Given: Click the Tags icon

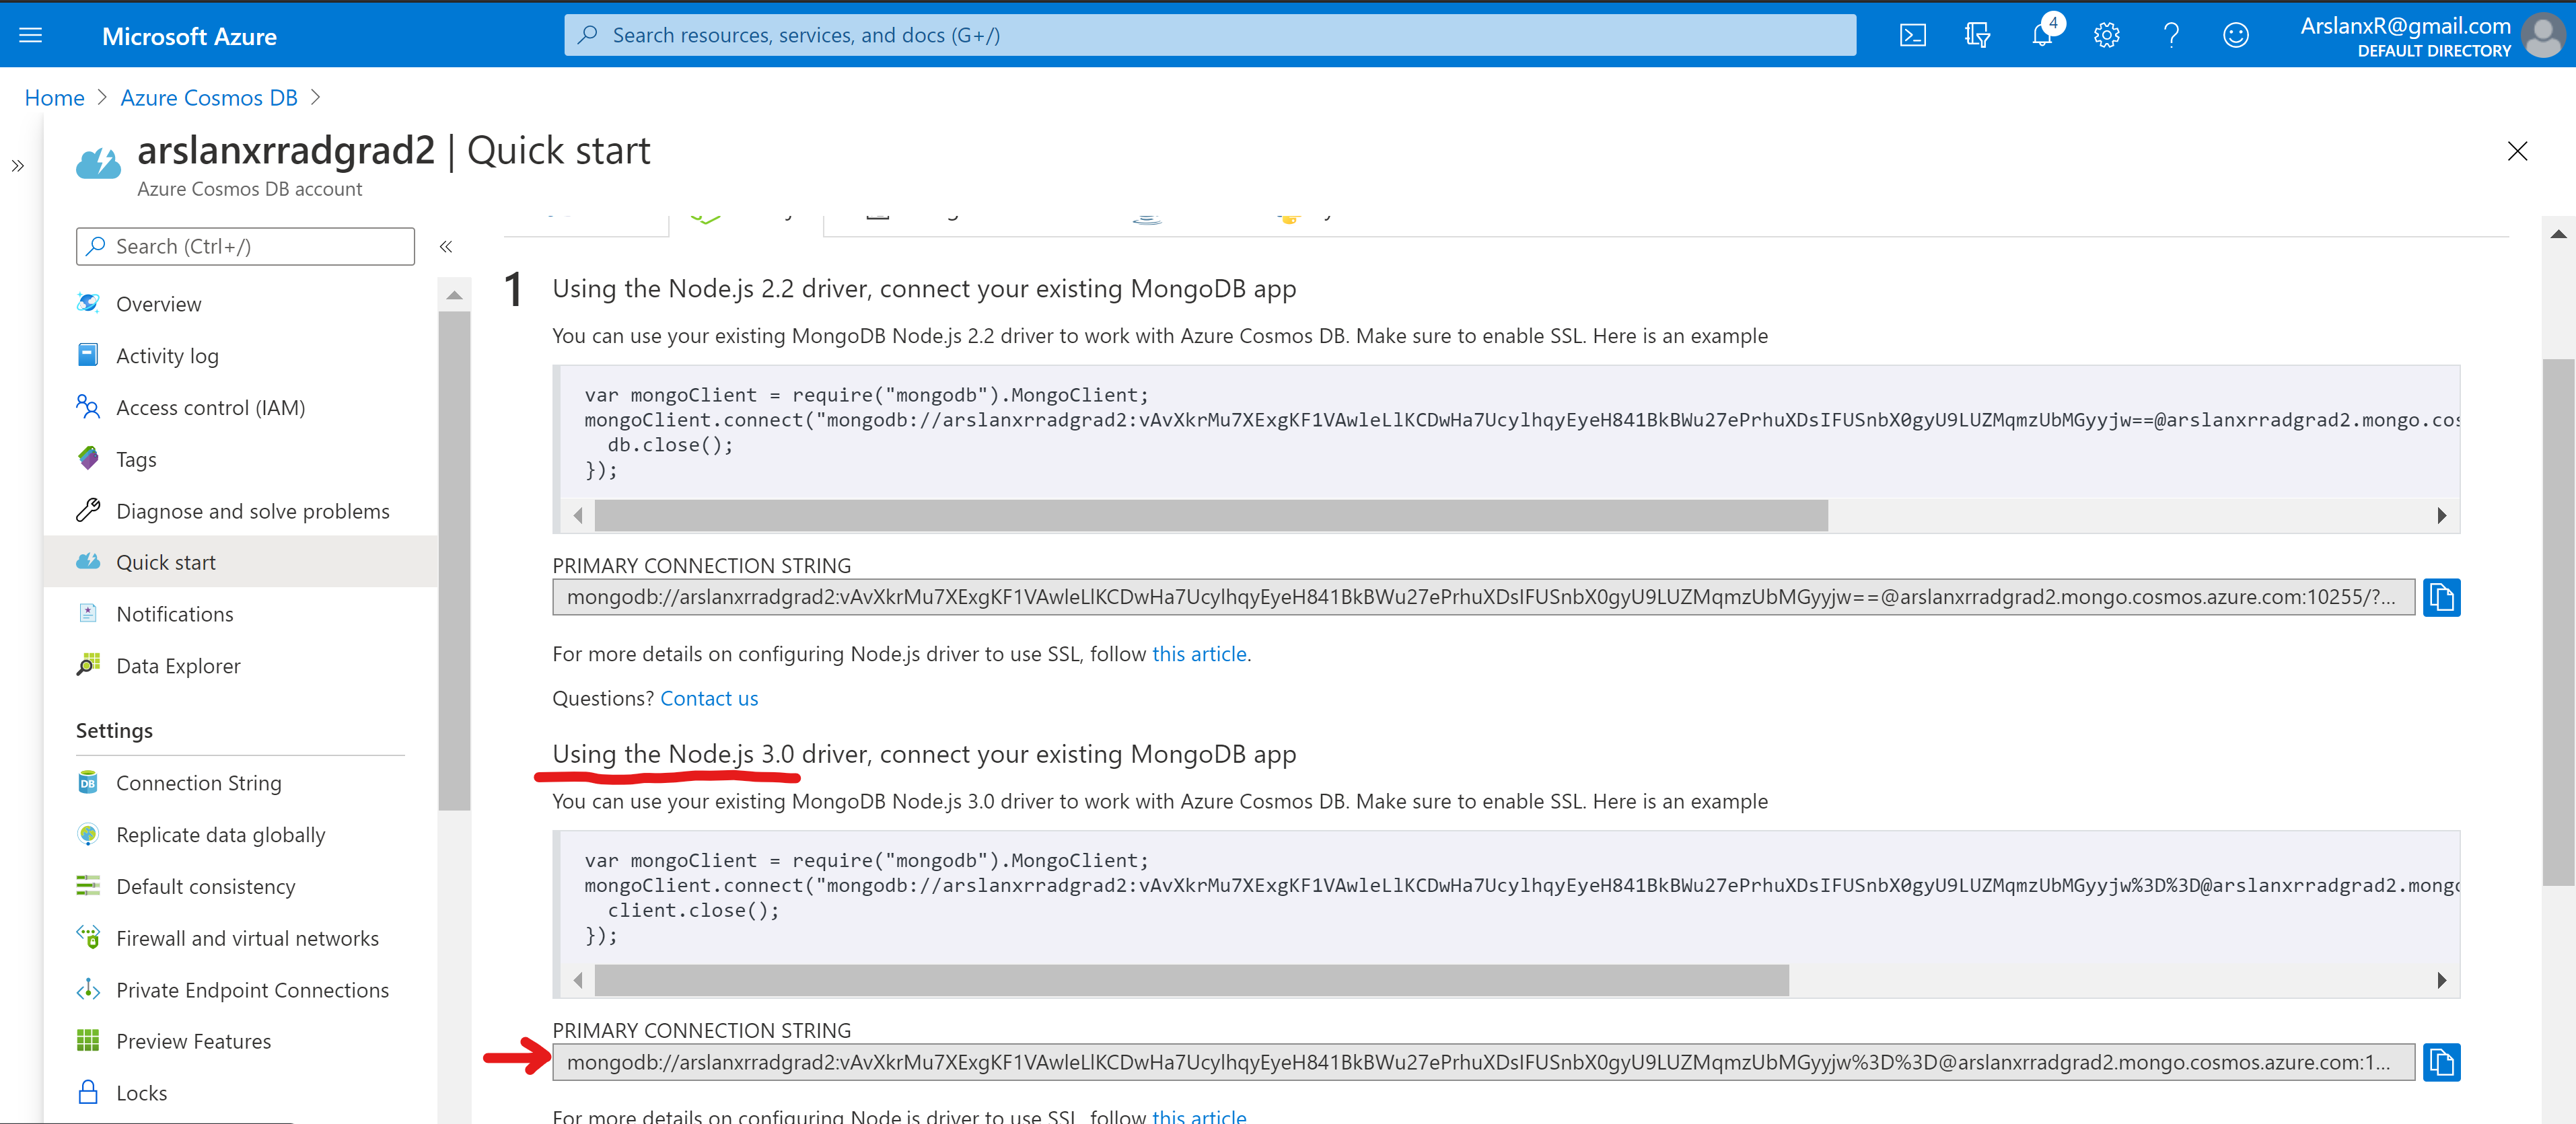Looking at the screenshot, I should coord(88,457).
